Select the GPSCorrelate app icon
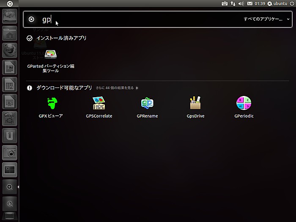The height and width of the screenshot is (222, 296). tap(99, 103)
